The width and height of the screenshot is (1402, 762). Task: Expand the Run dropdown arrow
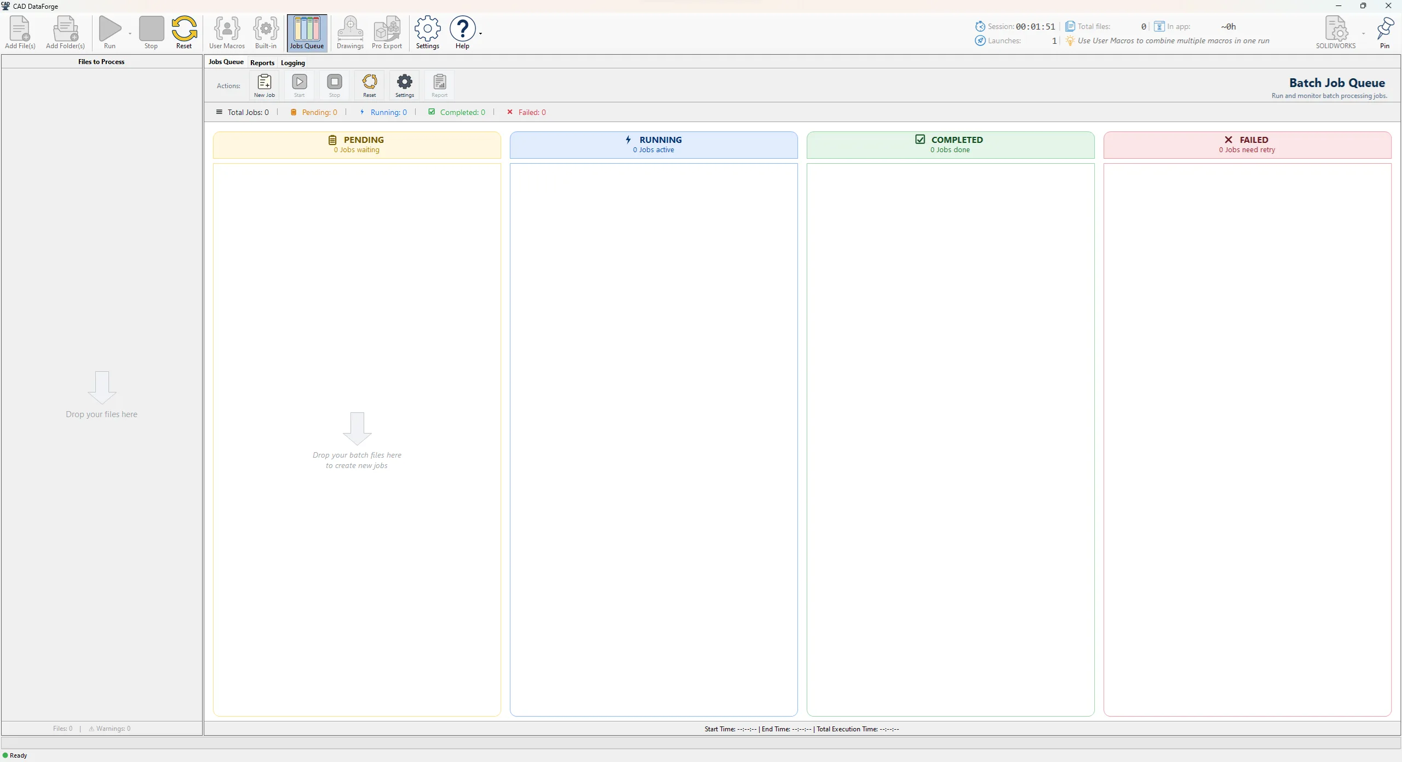(130, 33)
